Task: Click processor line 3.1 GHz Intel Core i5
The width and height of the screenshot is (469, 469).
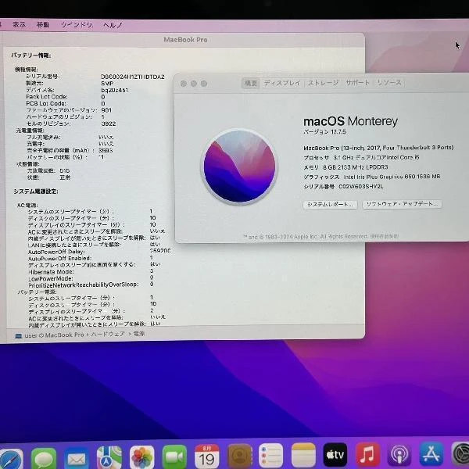Action: (x=361, y=157)
